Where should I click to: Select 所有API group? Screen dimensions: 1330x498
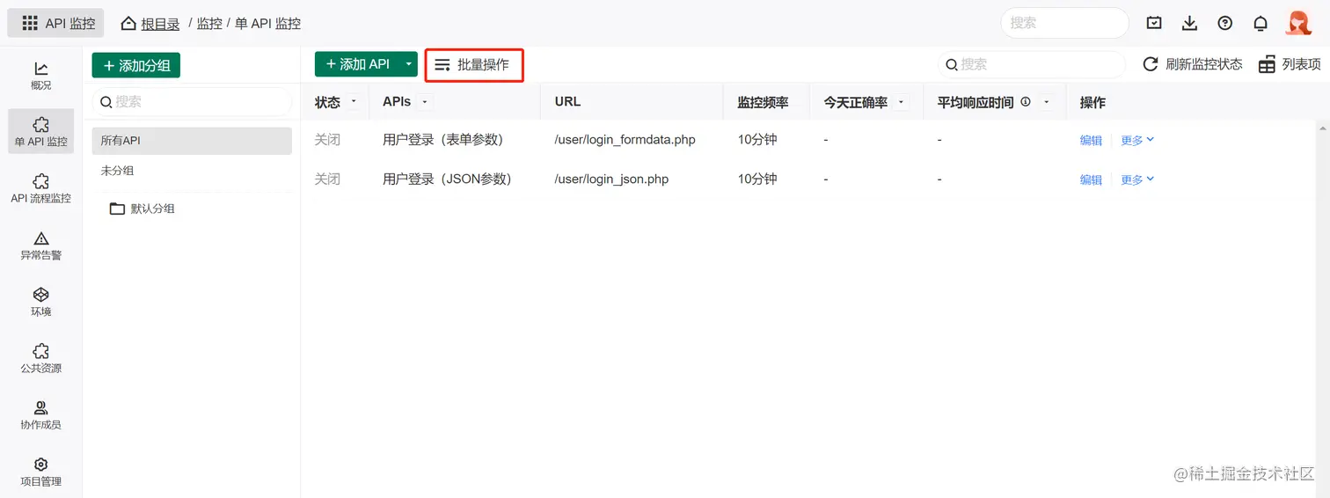coord(192,141)
